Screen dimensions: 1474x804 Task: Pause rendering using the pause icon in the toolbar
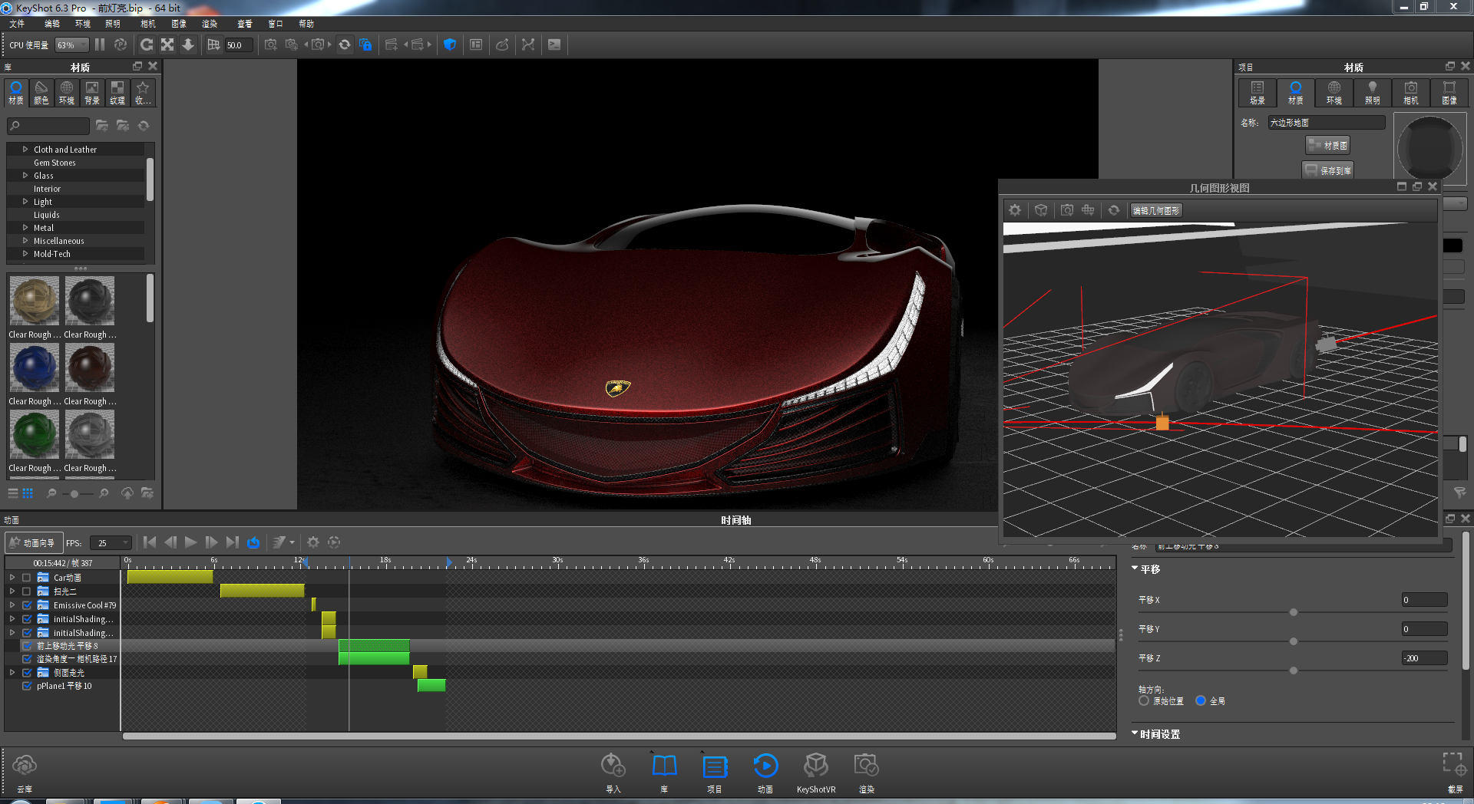(99, 44)
